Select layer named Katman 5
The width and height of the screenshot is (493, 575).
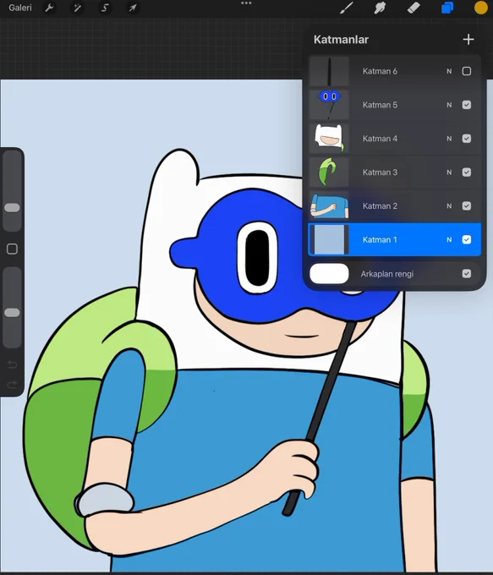(x=380, y=105)
